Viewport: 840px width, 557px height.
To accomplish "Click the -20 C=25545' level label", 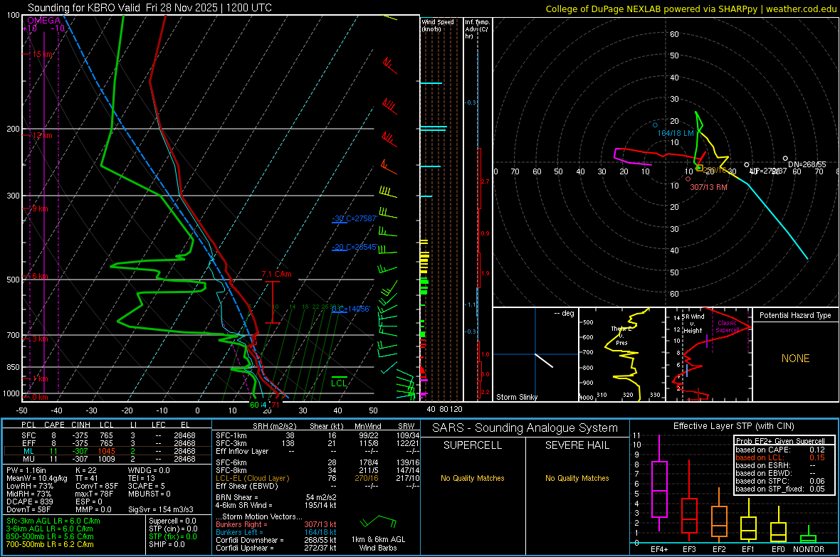I will coord(354,248).
